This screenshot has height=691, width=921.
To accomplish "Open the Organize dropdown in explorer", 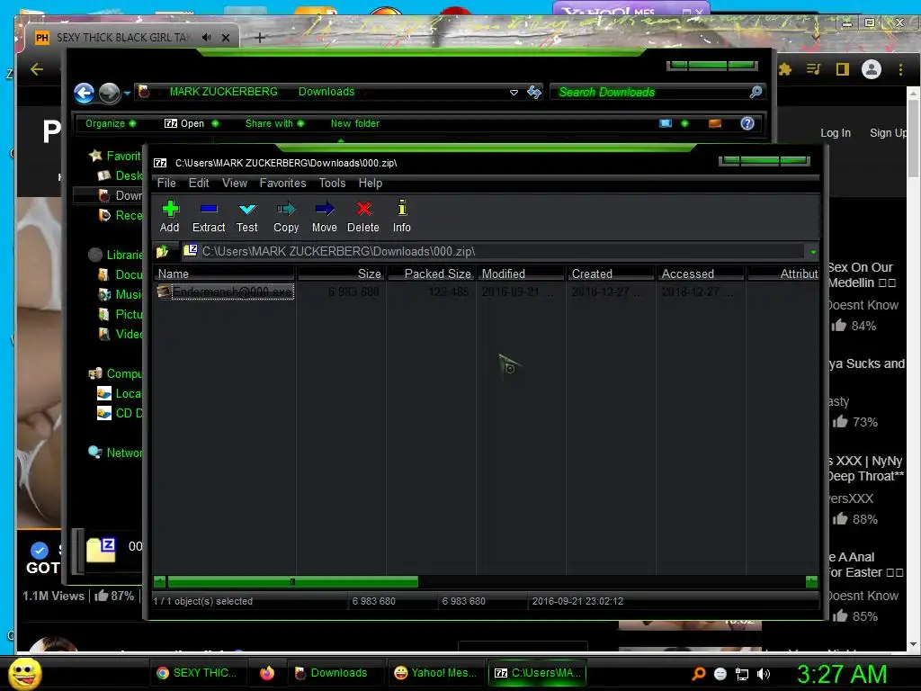I will [111, 123].
